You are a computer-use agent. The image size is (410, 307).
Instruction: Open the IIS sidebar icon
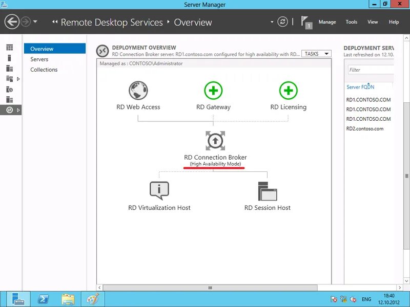pos(10,90)
